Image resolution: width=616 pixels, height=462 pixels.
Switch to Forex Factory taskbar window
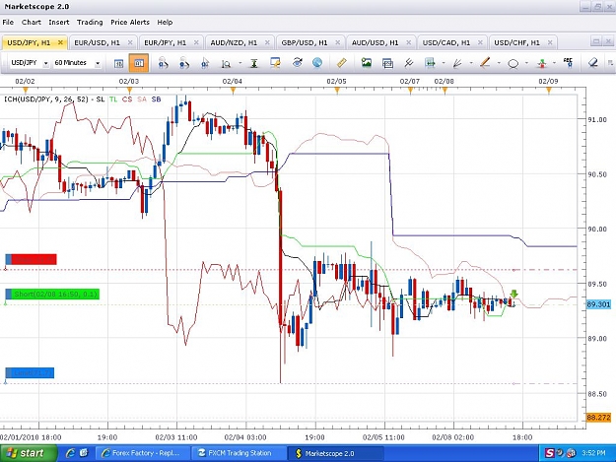(143, 453)
